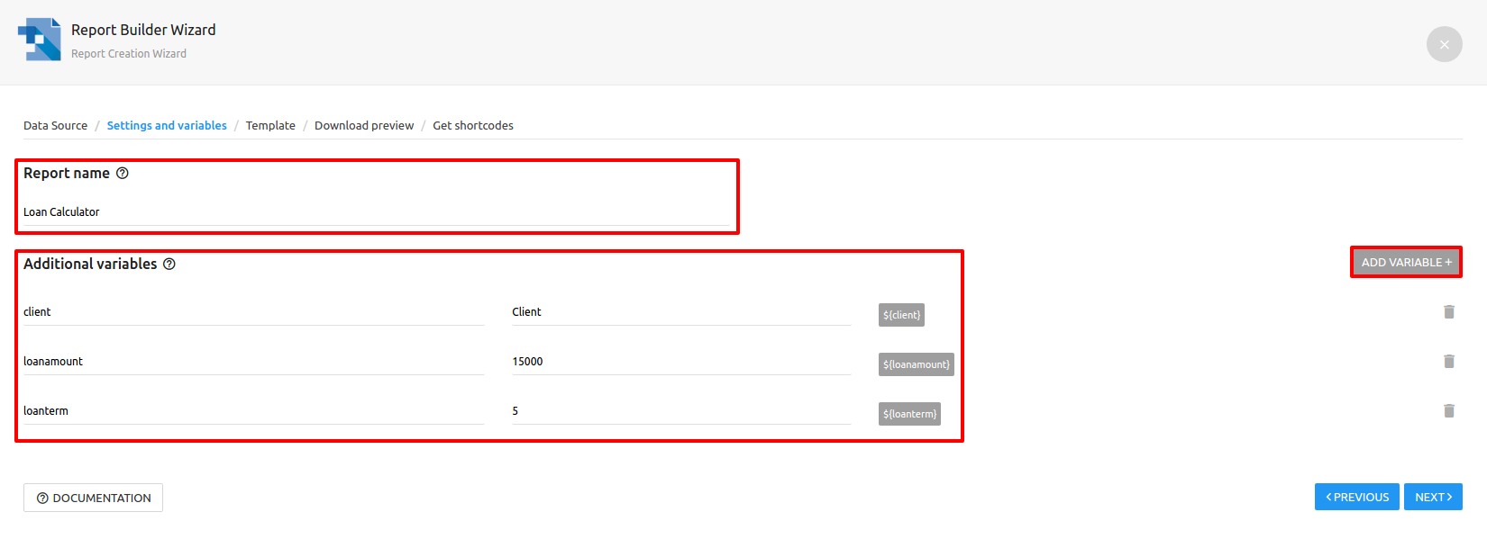Click the ${loanamount} shortcode tag

(x=916, y=364)
